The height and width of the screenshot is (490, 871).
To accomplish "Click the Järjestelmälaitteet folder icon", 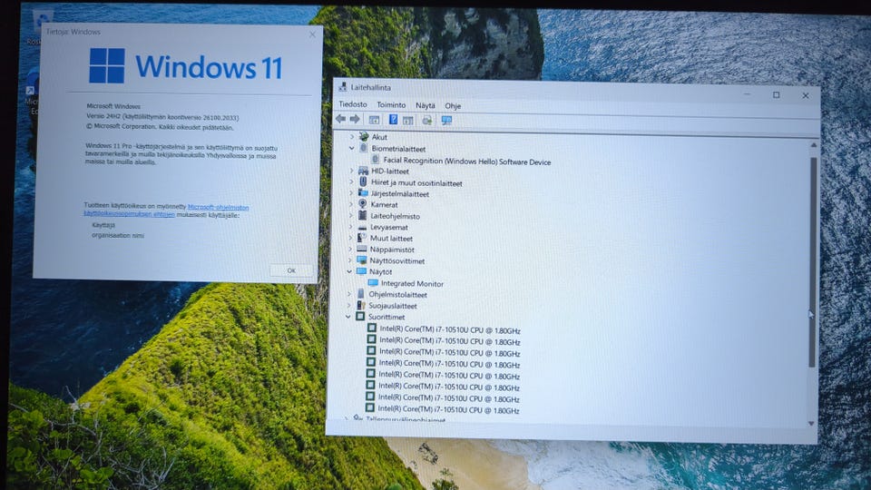I will [363, 192].
